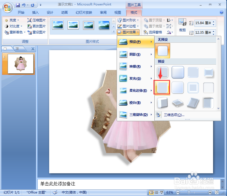Image resolution: width=227 pixels, height=196 pixels.
Task: Undo the last action
Action: pyautogui.click(x=23, y=5)
